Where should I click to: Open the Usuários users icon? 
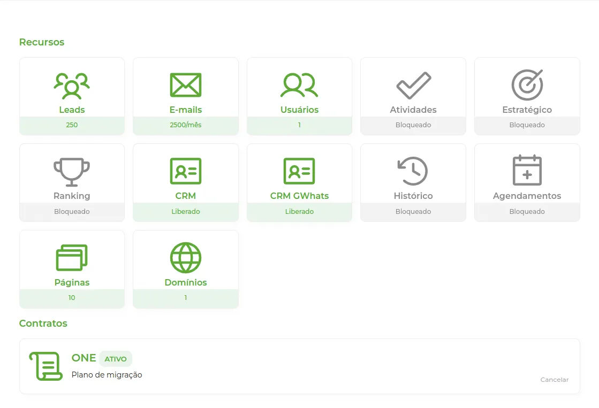[x=299, y=84]
